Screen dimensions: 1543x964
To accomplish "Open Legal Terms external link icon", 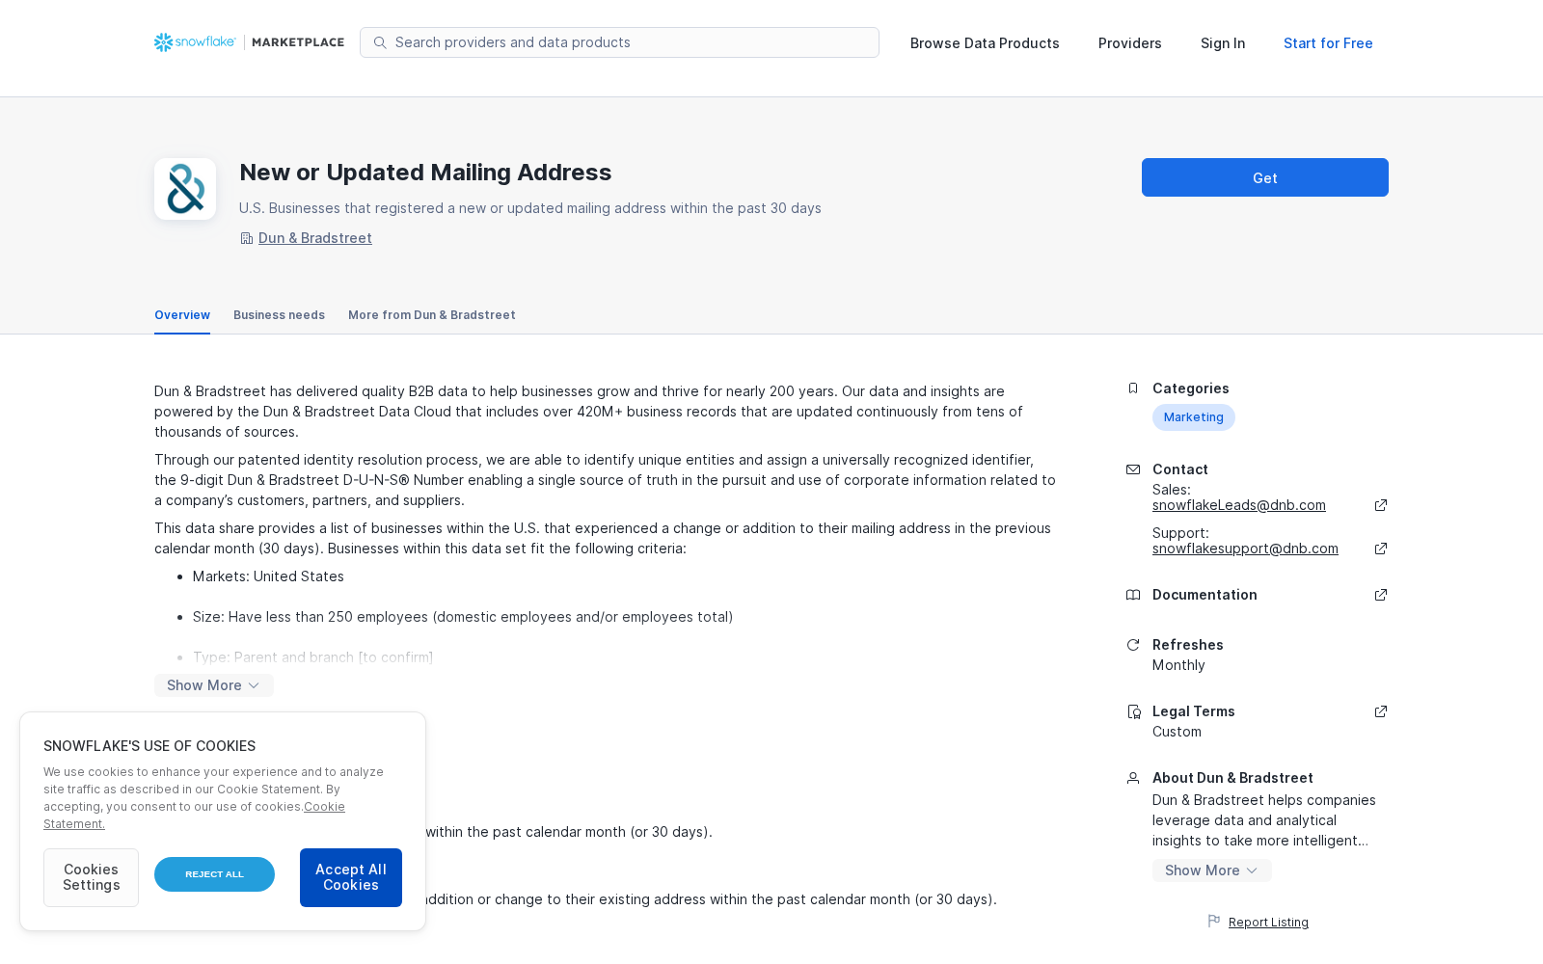I will coord(1381,711).
